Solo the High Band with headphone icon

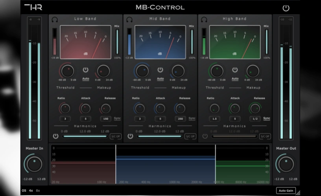click(x=204, y=20)
